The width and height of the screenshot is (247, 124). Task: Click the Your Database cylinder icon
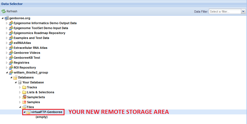(x=20, y=82)
